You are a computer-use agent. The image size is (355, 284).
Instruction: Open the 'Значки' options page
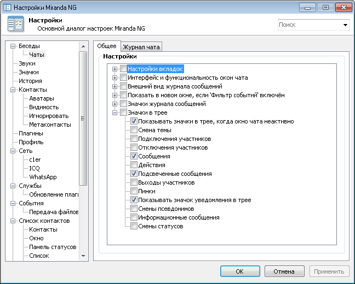click(28, 72)
